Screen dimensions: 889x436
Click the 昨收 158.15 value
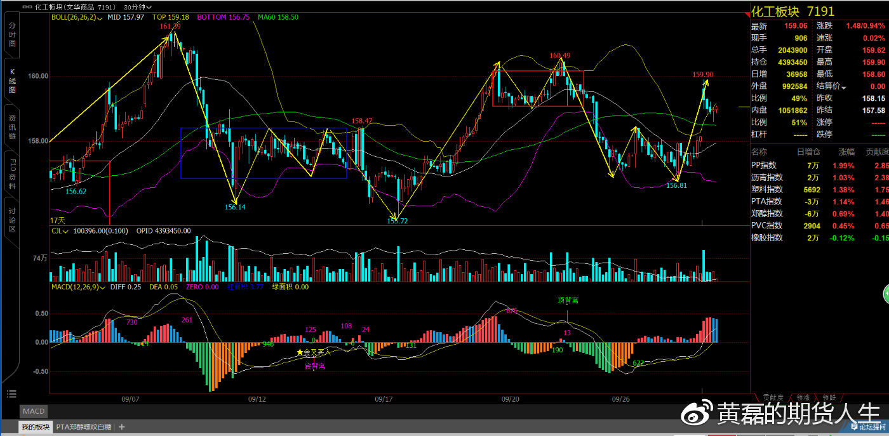click(x=874, y=98)
